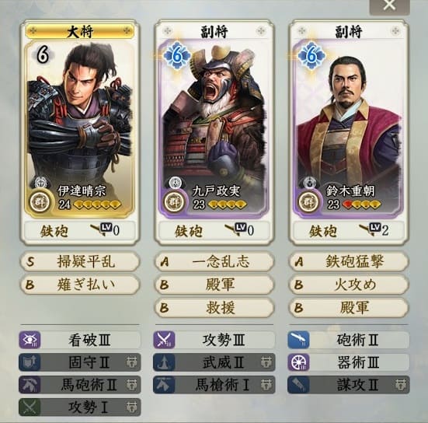This screenshot has height=423, width=428.
Task: Click the 看破III eye skill icon
Action: tap(30, 340)
